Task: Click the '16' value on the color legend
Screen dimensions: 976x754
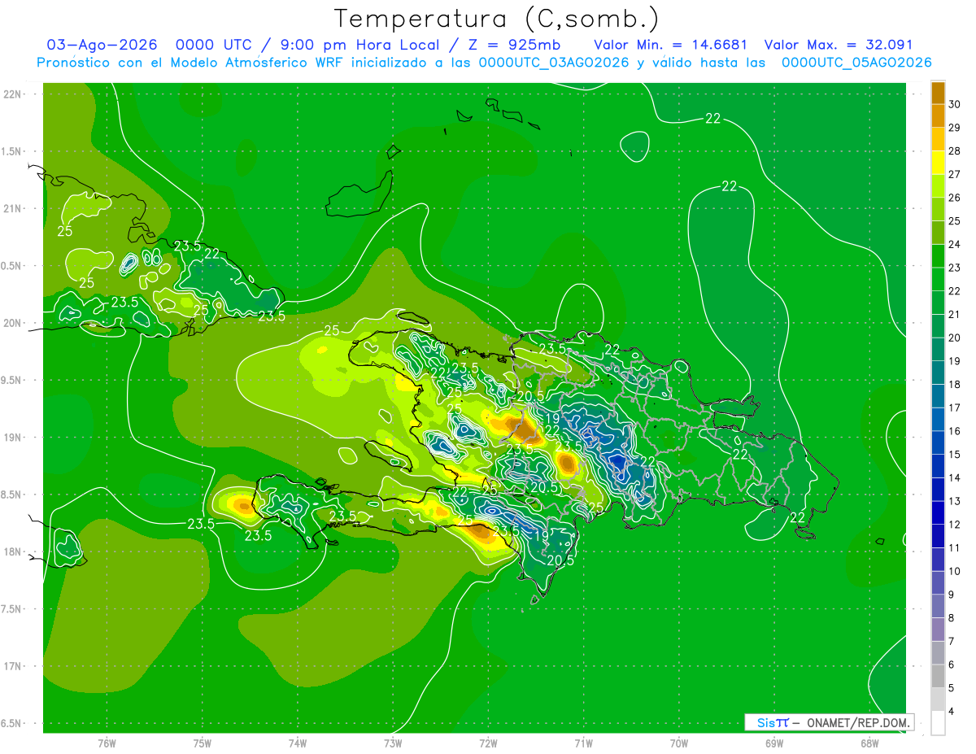Action: [955, 431]
